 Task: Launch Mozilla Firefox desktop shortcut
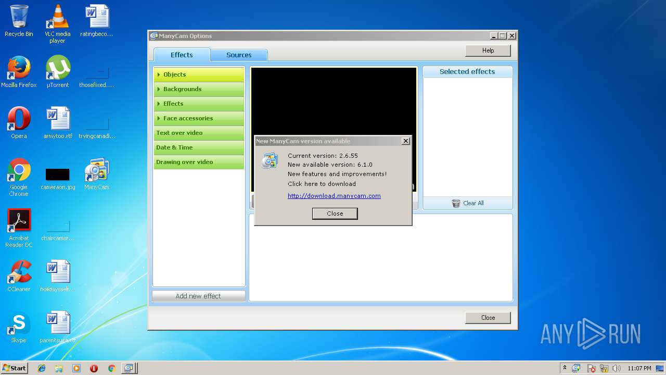(x=19, y=72)
